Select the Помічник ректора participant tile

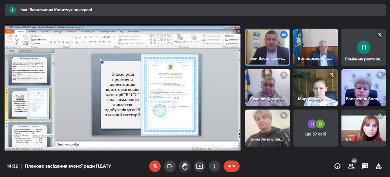tap(363, 47)
